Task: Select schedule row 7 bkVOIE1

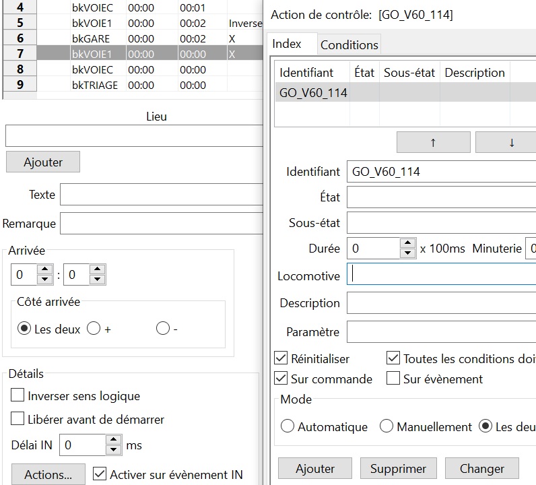Action: [x=149, y=54]
